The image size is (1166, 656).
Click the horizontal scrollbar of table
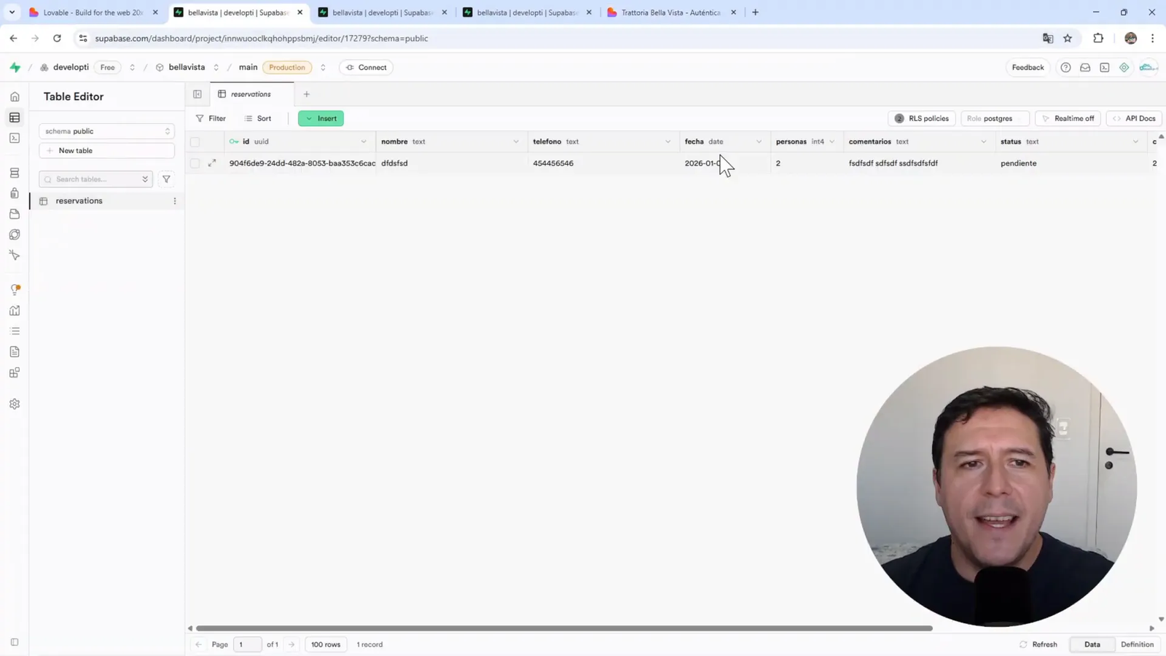[564, 628]
